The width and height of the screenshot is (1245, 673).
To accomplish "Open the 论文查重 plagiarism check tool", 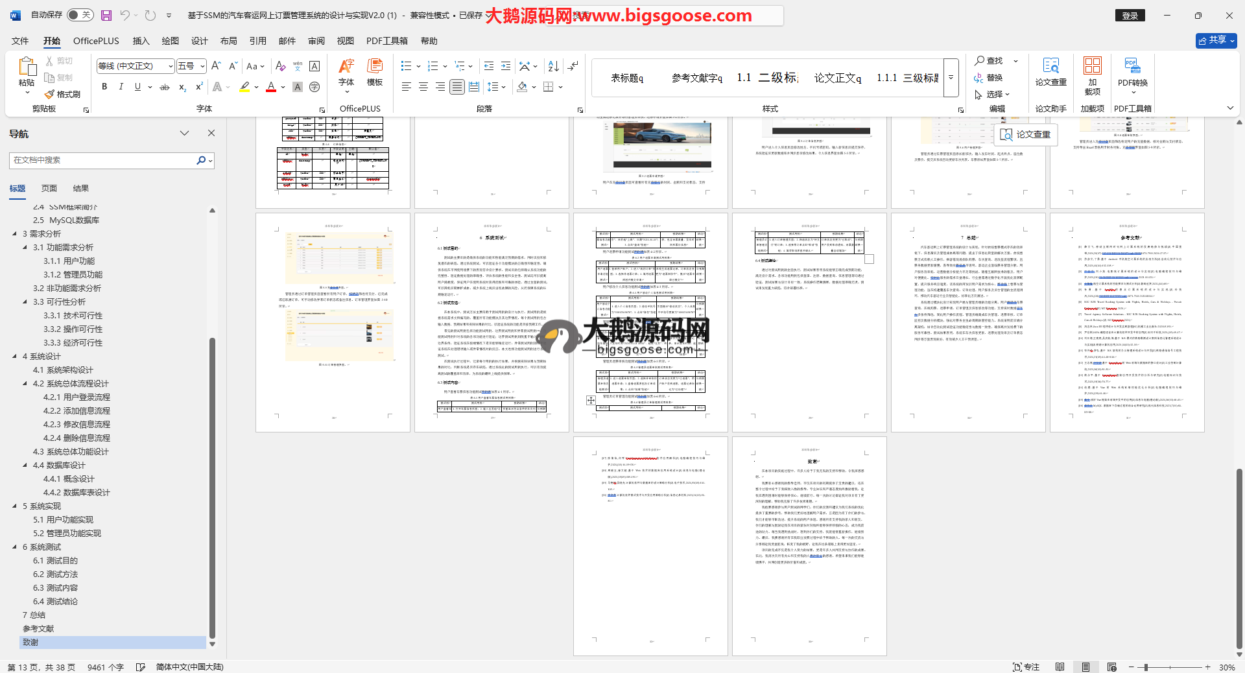I will point(1050,71).
